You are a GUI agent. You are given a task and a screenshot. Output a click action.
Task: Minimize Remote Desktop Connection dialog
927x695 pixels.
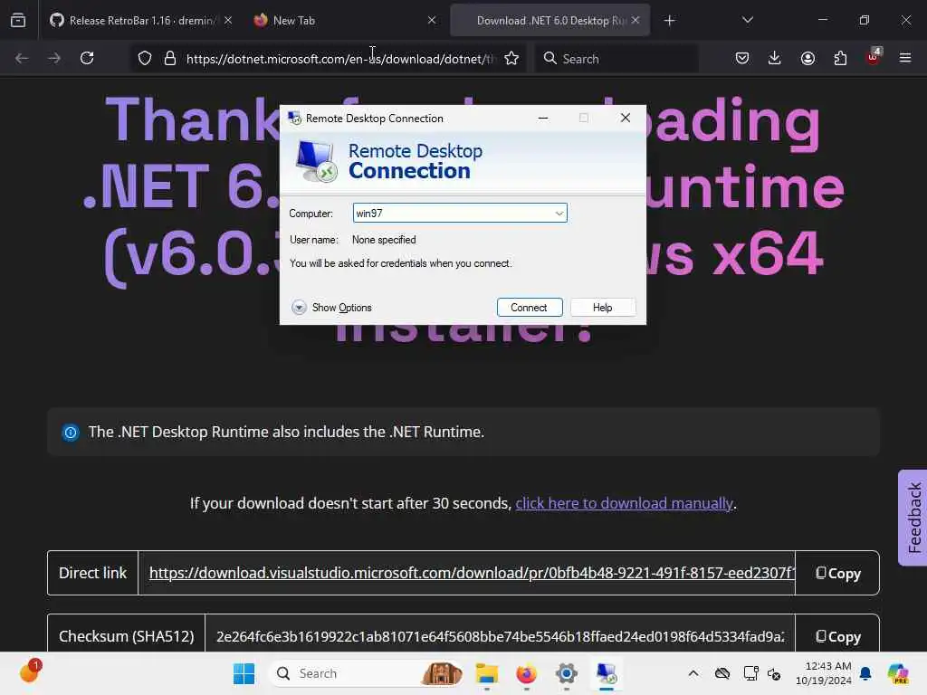543,119
